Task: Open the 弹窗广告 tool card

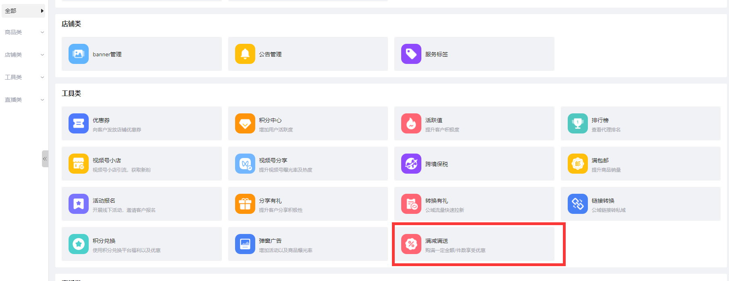Action: coord(308,244)
